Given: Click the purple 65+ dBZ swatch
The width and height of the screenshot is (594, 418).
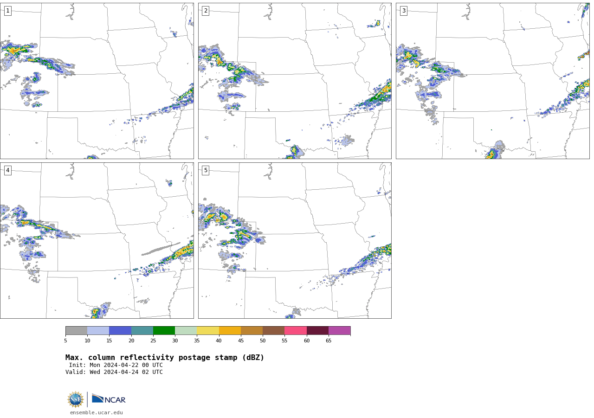Looking at the screenshot, I should point(339,331).
